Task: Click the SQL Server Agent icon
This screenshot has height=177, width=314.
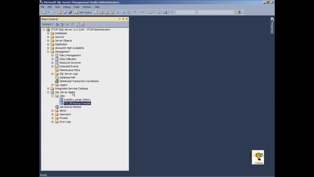Action: 52,92
